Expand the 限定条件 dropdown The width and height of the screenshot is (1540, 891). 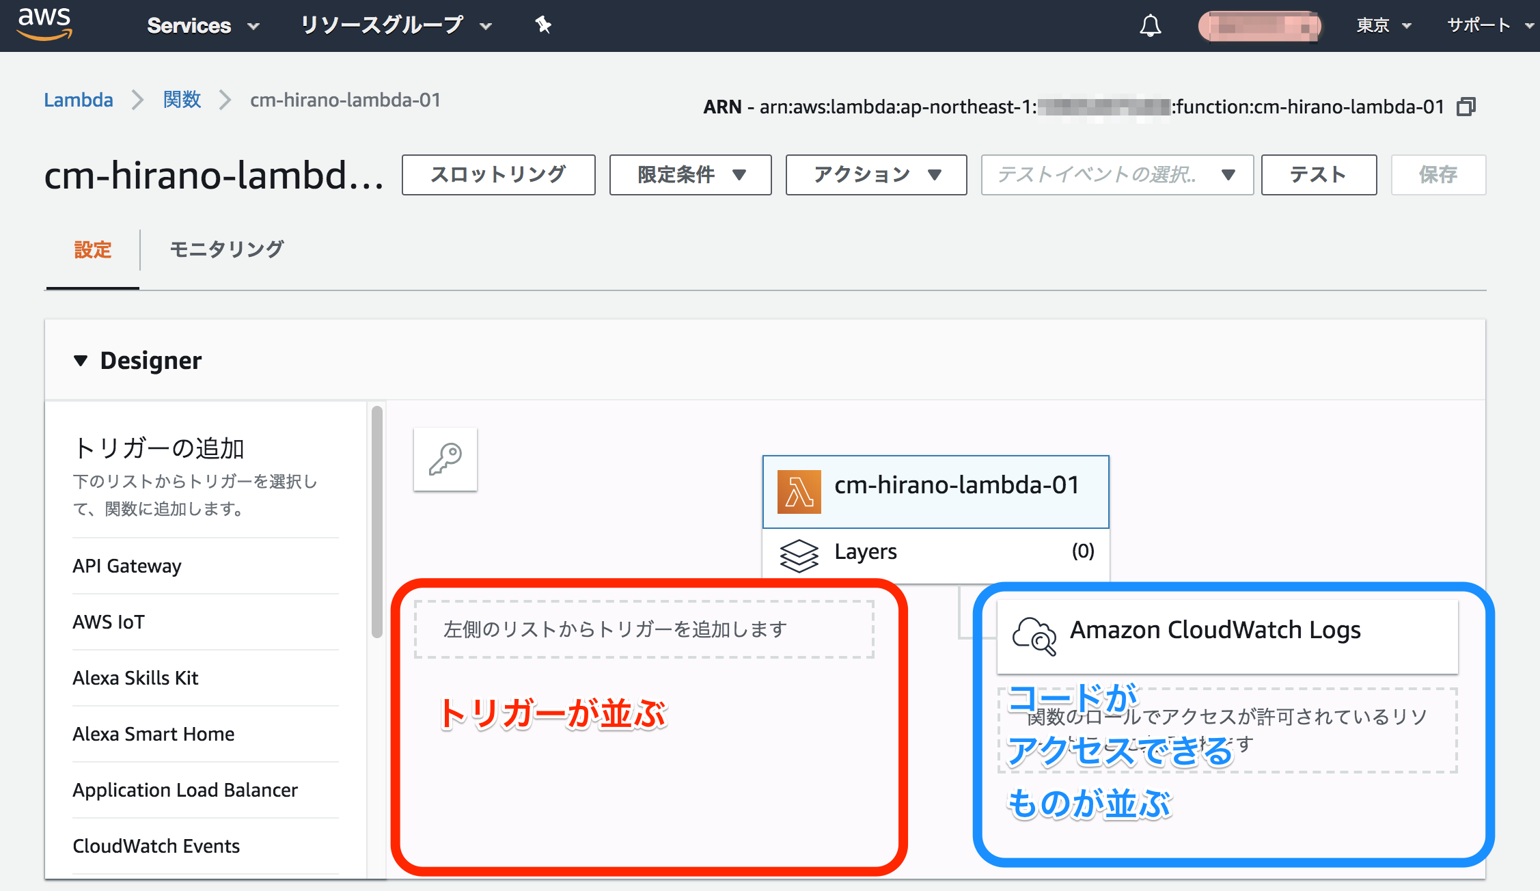coord(690,175)
